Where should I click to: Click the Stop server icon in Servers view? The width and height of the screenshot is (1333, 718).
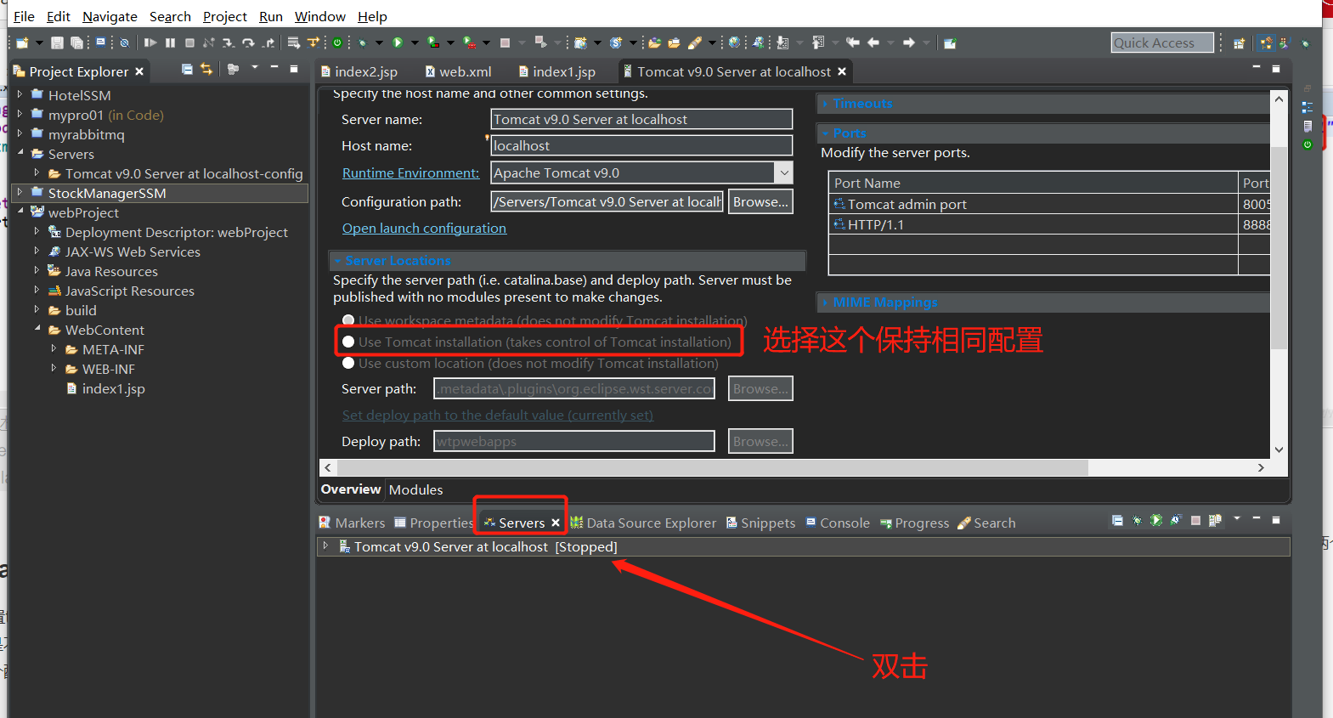coord(1195,520)
